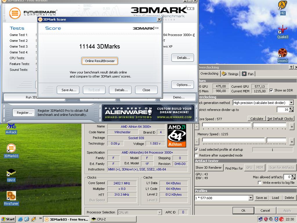Open Outlook Express from Quick Launch
This screenshot has height=223, width=297.
coord(27,219)
